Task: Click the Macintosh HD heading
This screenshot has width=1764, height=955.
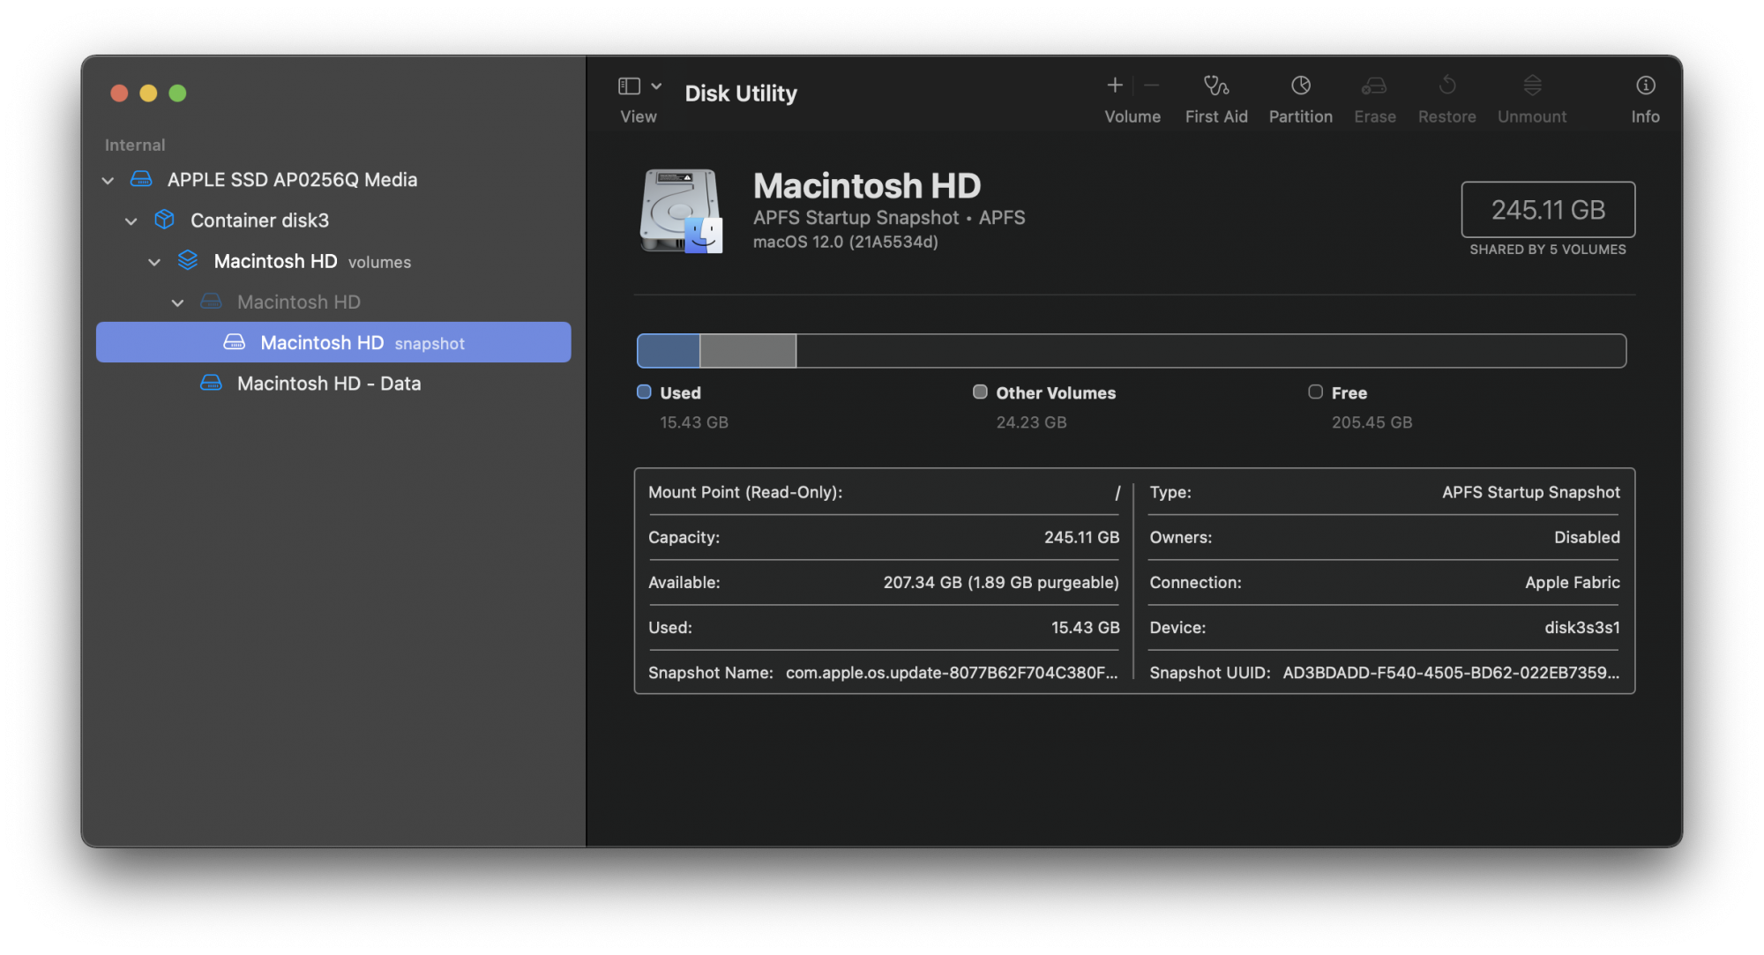Action: tap(867, 186)
